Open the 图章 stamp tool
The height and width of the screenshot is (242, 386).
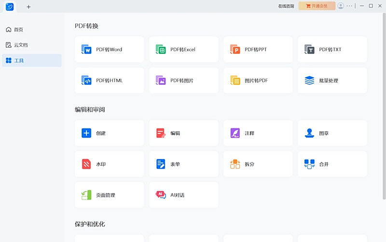coord(332,133)
